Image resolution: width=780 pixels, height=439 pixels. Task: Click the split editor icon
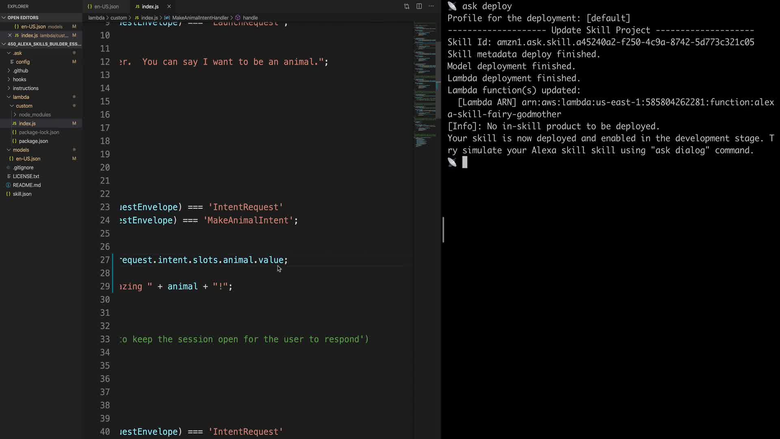pos(419,6)
